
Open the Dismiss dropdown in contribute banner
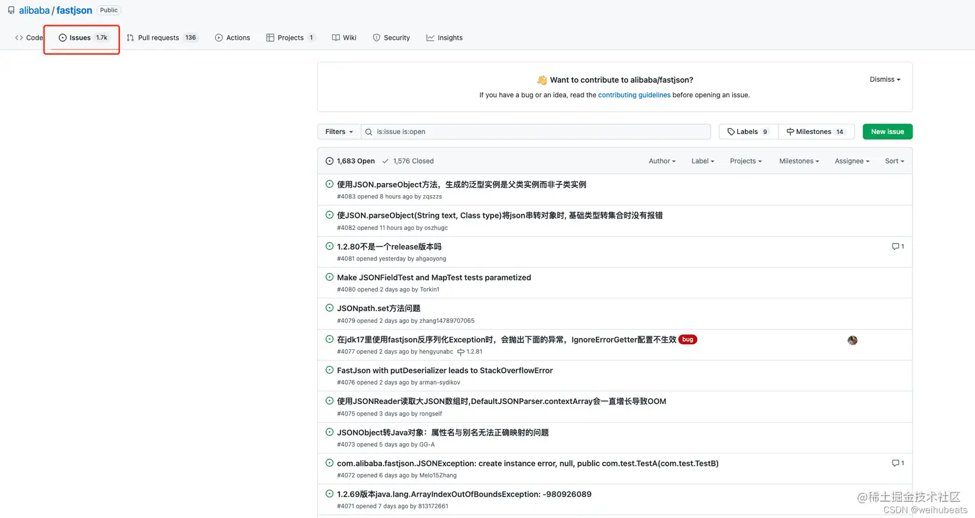point(885,79)
